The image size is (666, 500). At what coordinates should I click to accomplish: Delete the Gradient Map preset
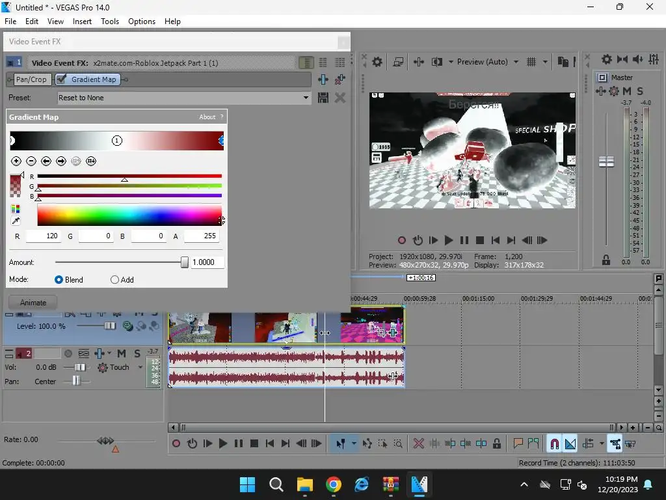340,98
